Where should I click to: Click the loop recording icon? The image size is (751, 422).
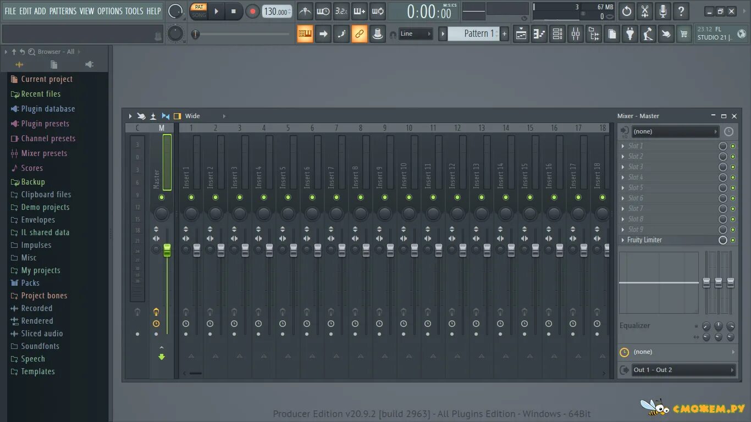[x=378, y=11]
